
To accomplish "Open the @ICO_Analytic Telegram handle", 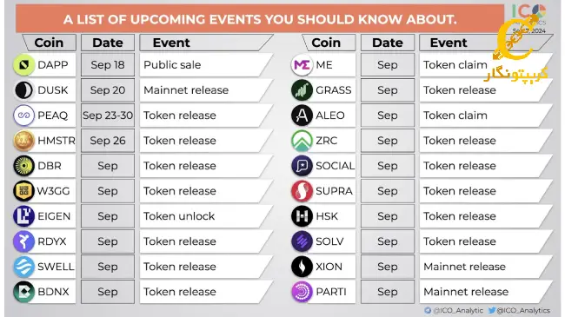I will 454,310.
